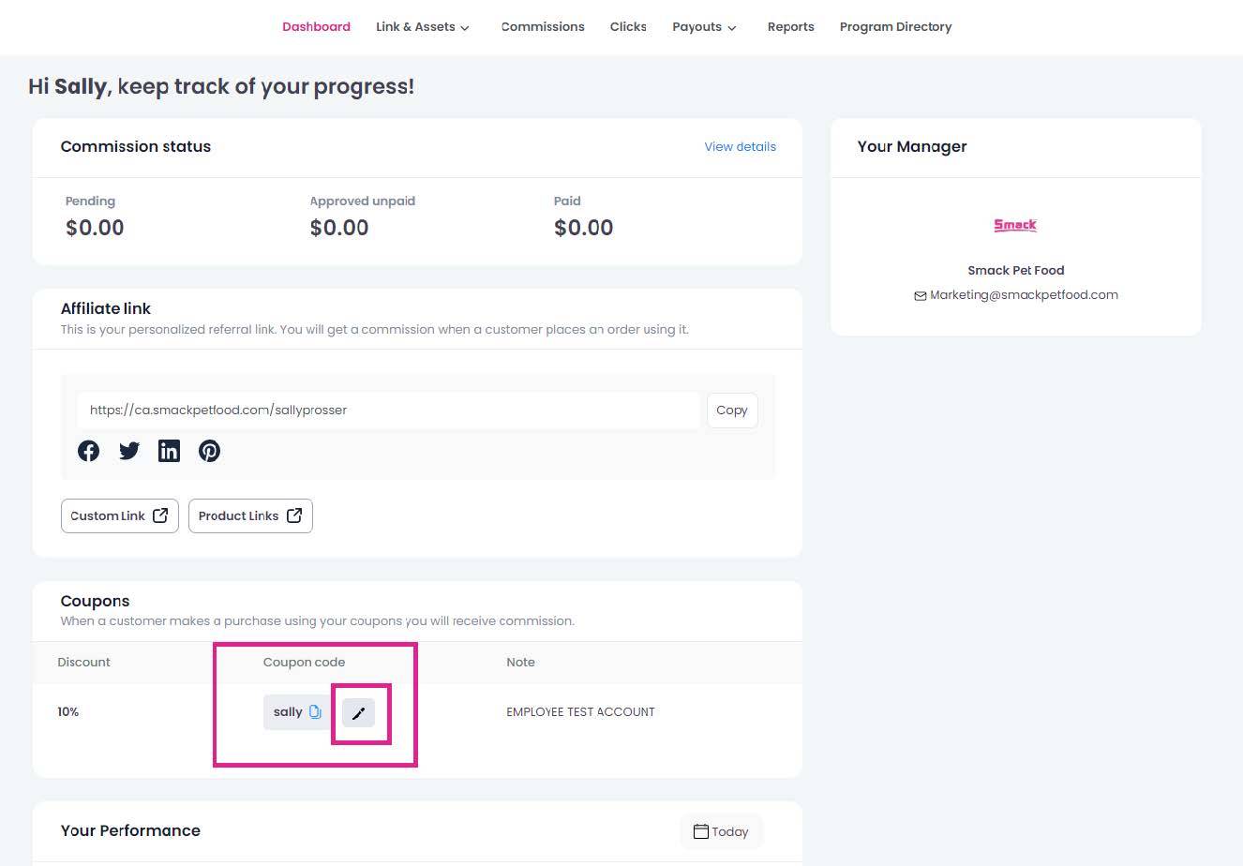
Task: Open the Reports page
Action: pyautogui.click(x=790, y=27)
